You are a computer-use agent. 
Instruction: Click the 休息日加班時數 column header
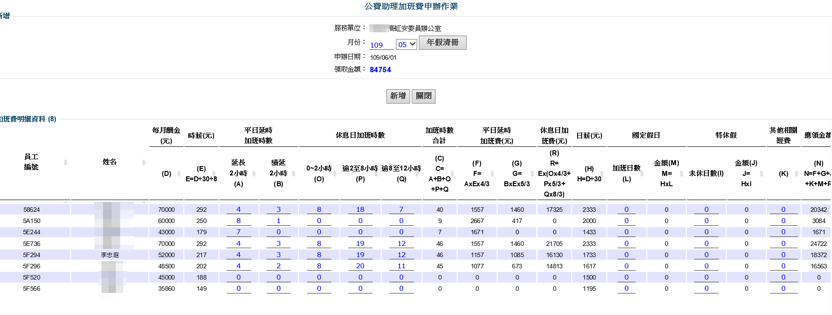tap(360, 135)
